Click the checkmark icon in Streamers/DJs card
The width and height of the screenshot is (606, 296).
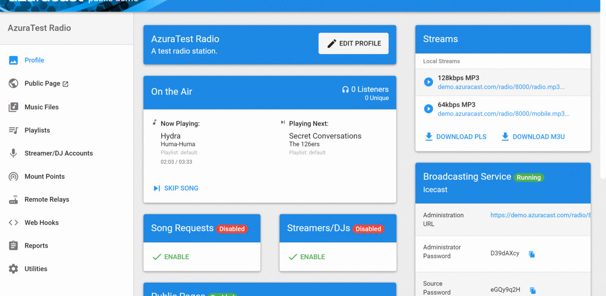point(293,257)
